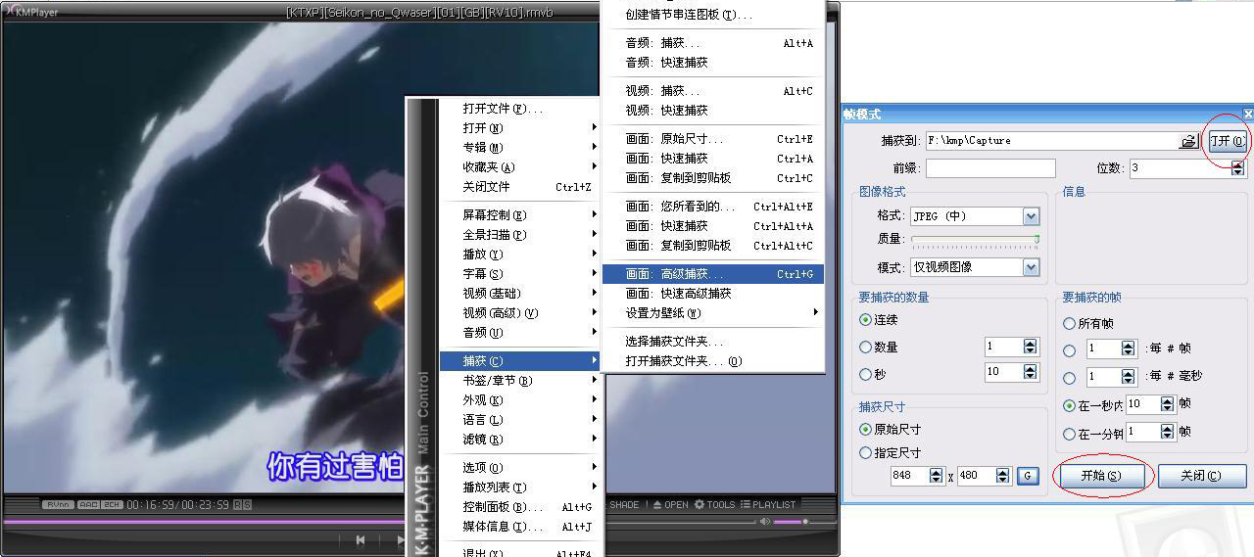Choose 创建情节串连图板 menu entry
1254x557 pixels.
(713, 15)
